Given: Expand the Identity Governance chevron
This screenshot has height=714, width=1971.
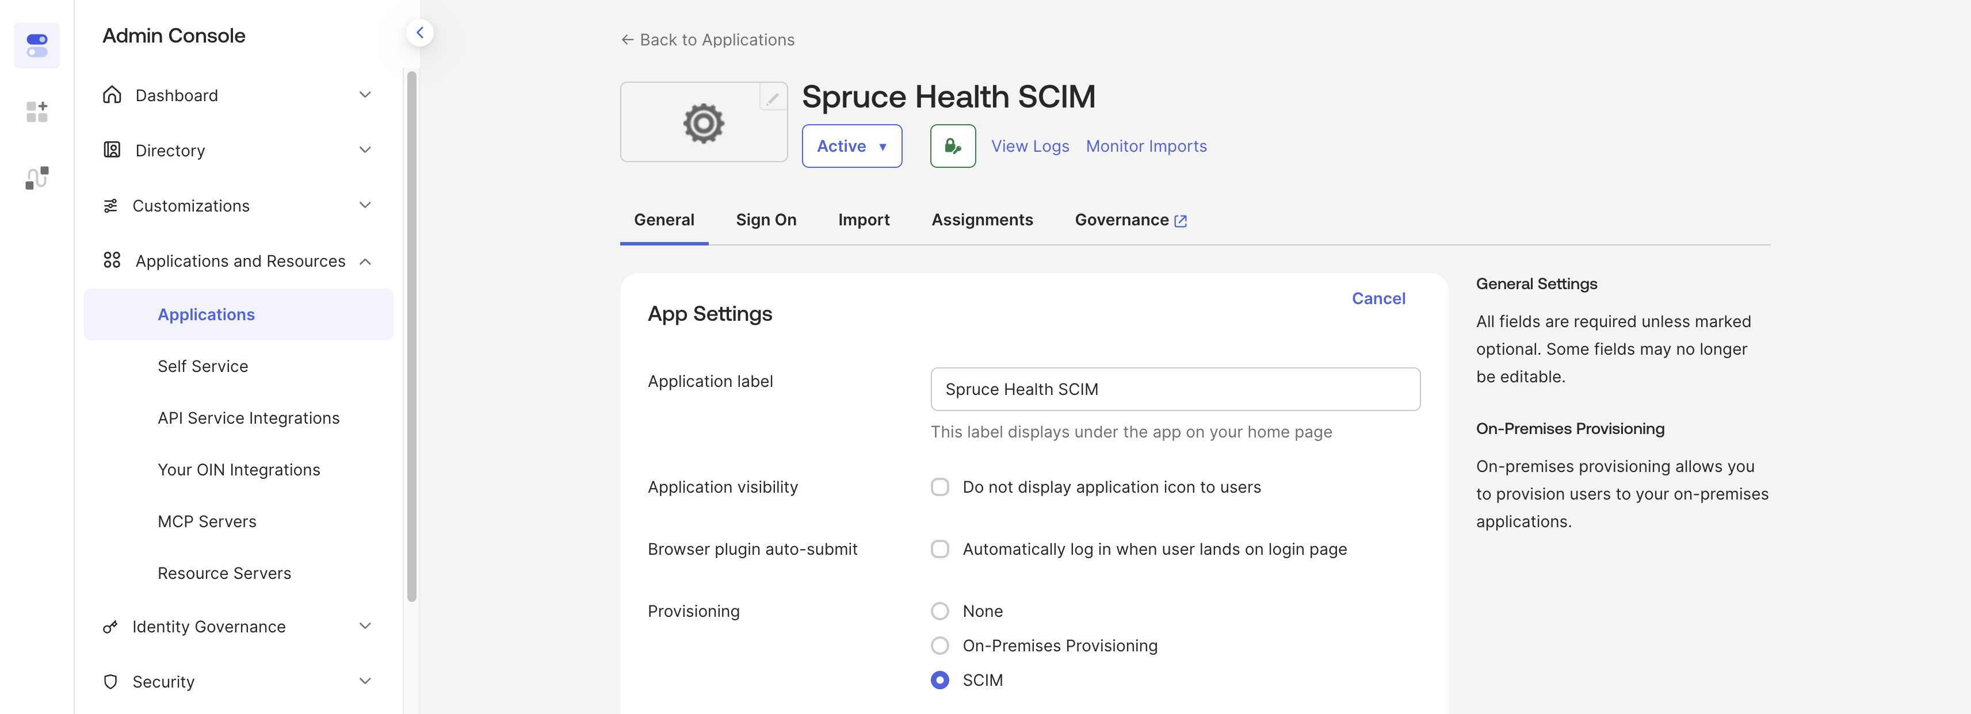Looking at the screenshot, I should [x=365, y=626].
